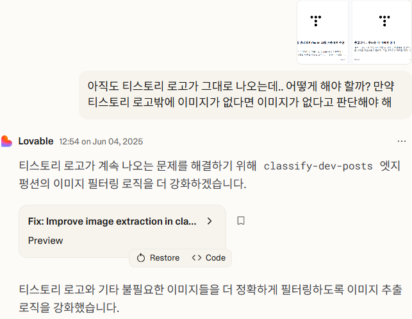
Task: Click the Tistory dot logo in left thumbnail
Action: coord(316,21)
